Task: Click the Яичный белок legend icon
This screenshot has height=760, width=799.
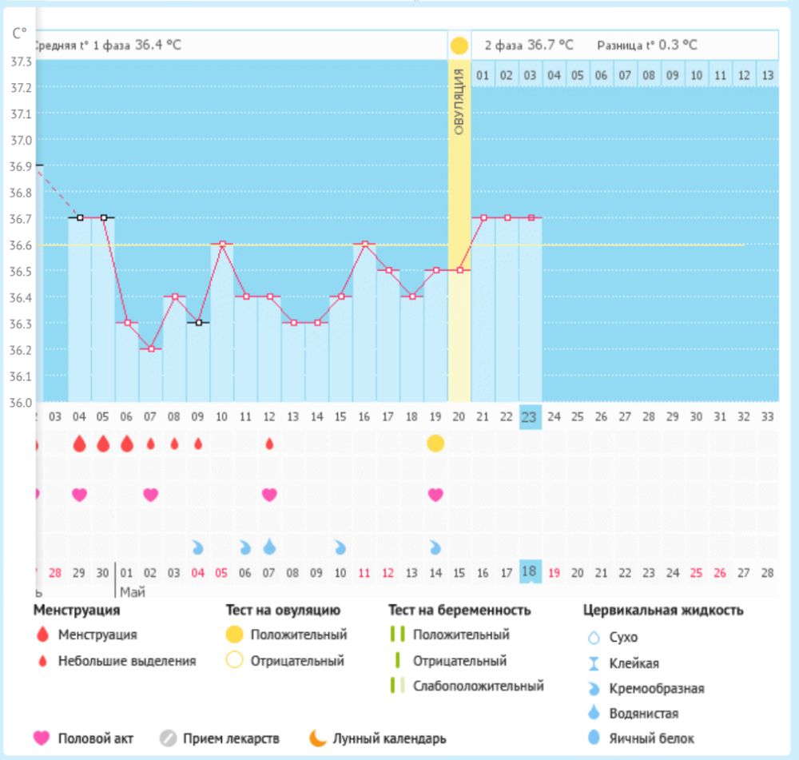Action: tap(592, 738)
